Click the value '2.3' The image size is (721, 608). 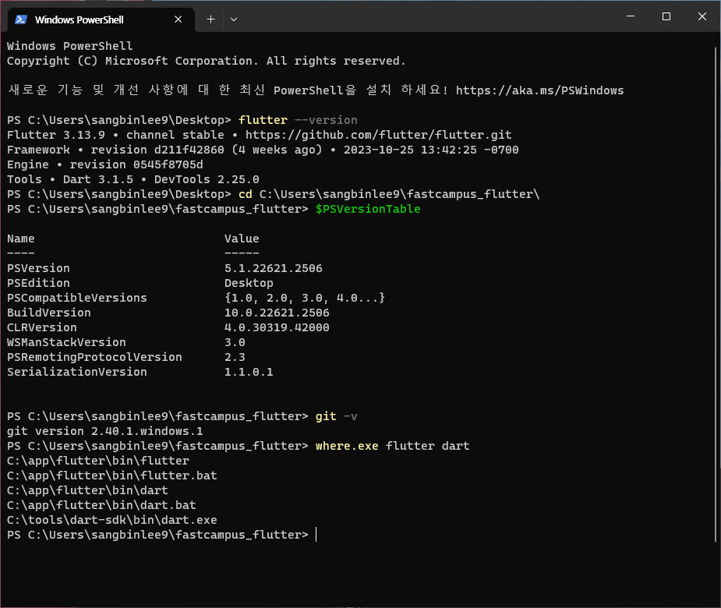235,357
